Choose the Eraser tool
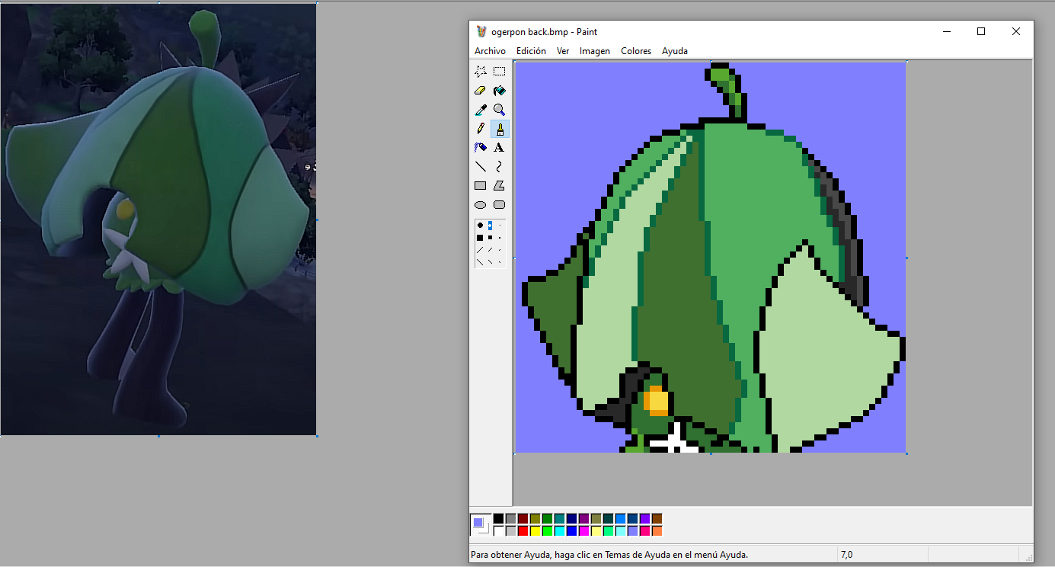The height and width of the screenshot is (567, 1055). 480,91
